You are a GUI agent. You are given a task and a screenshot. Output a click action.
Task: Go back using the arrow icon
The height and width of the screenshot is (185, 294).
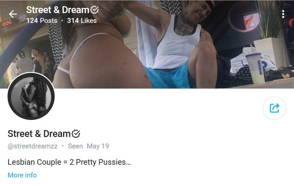click(x=13, y=14)
